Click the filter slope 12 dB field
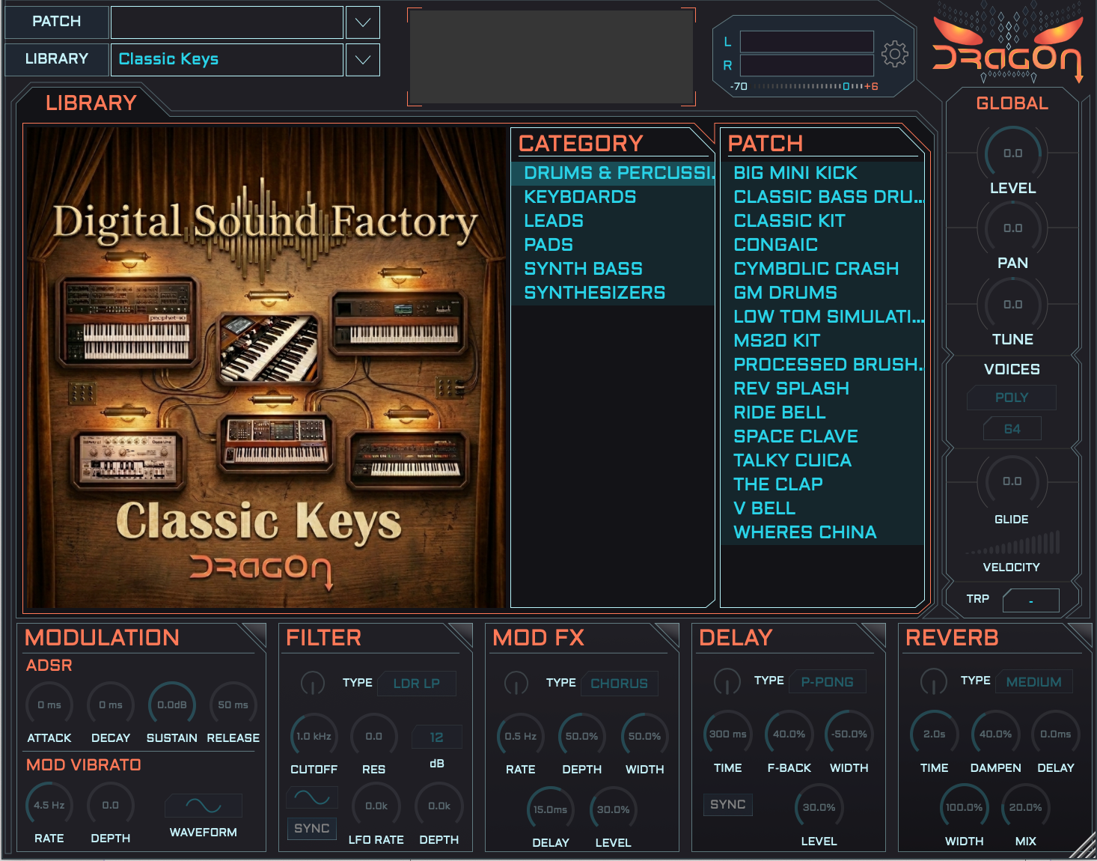Screen dimensions: 1097x861 pos(437,737)
